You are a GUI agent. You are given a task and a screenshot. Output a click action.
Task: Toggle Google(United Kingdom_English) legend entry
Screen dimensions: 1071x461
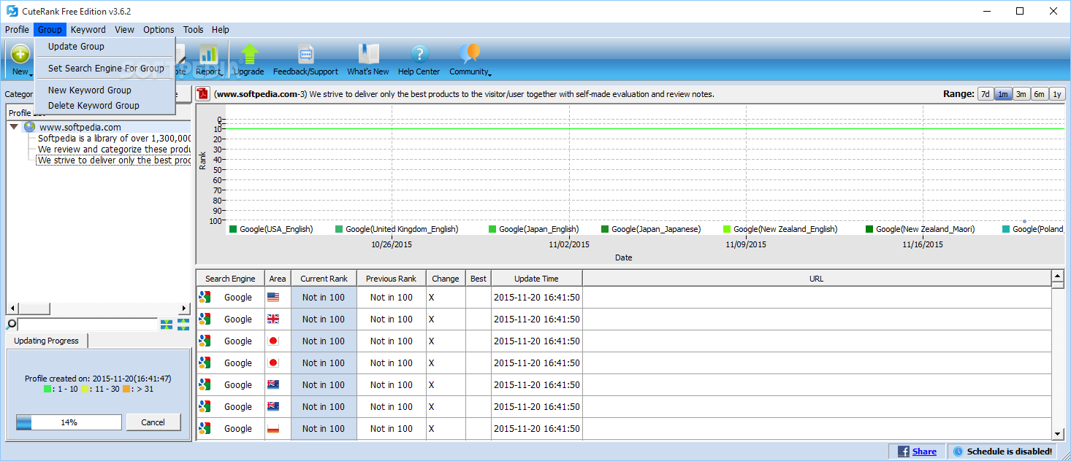(397, 229)
